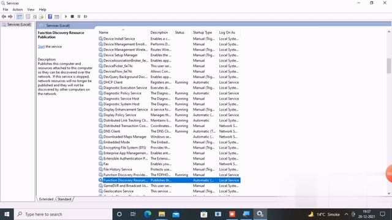Select the Diagnostic Policy Service row
Viewport: 392px width, 220px height.
coord(169,93)
